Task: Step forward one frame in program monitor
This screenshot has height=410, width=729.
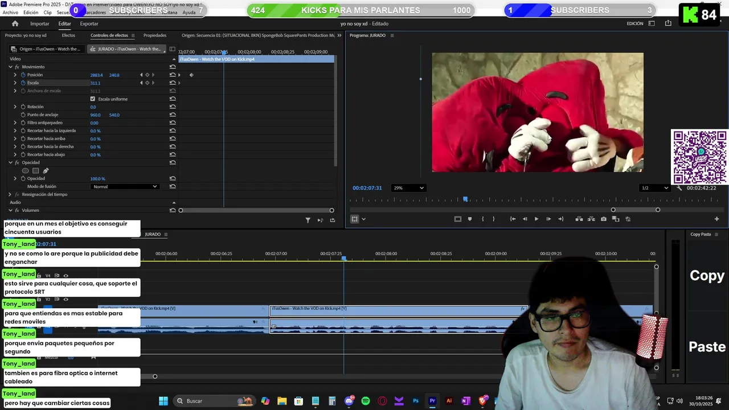Action: (x=548, y=219)
